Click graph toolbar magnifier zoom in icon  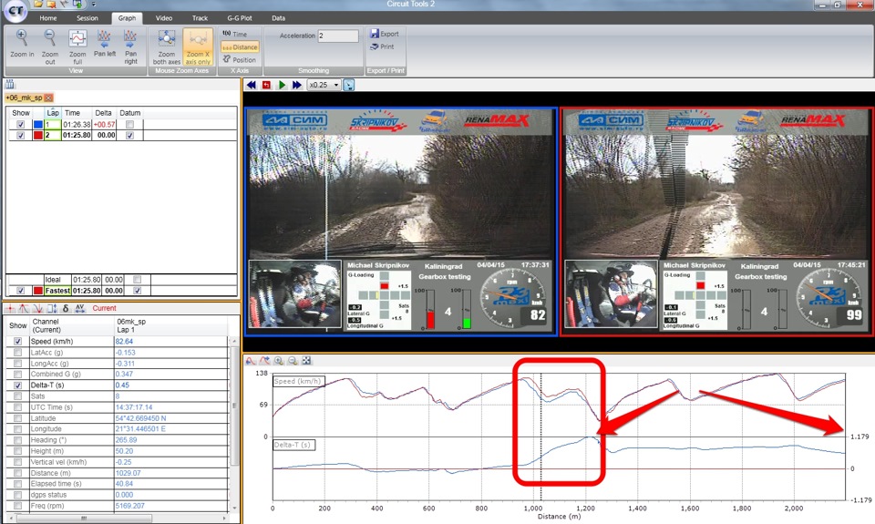pos(279,361)
